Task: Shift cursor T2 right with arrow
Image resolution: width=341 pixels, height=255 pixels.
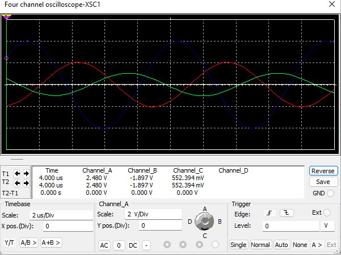Action: pyautogui.click(x=26, y=183)
